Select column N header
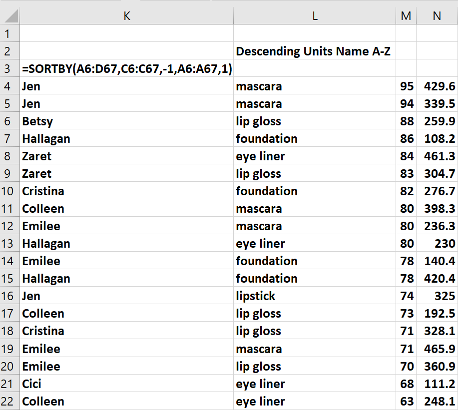 (x=437, y=16)
